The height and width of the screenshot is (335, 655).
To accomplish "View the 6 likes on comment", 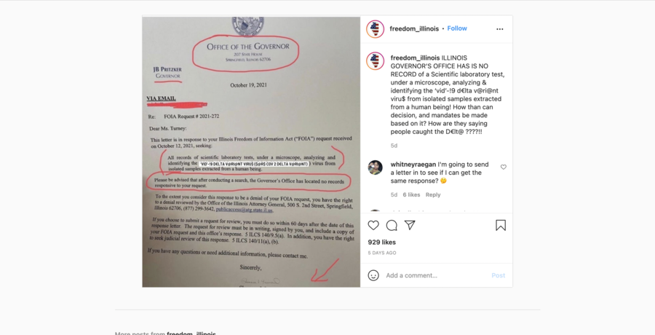I will 411,194.
